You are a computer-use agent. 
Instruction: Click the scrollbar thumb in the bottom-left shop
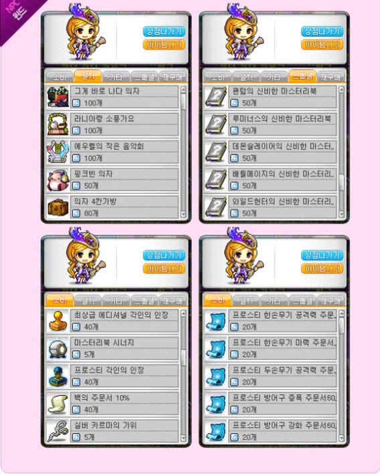183,358
